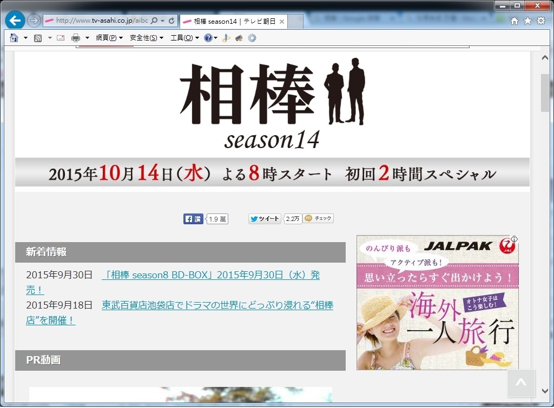
Task: Open the address bar autocomplete dropdown arrow
Action: [x=162, y=21]
